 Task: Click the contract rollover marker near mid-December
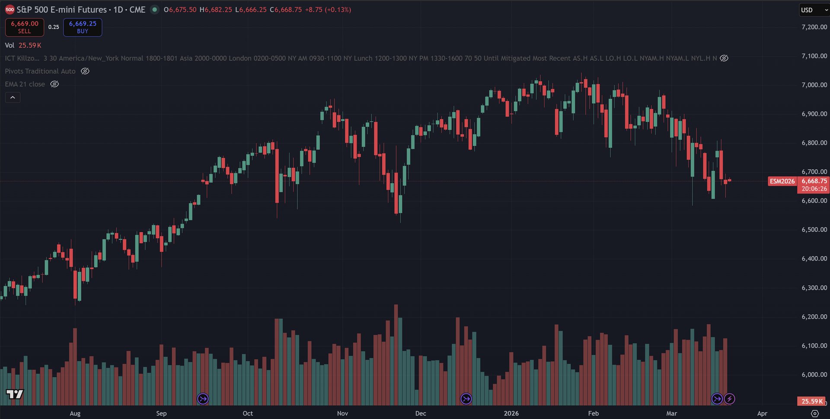(466, 399)
